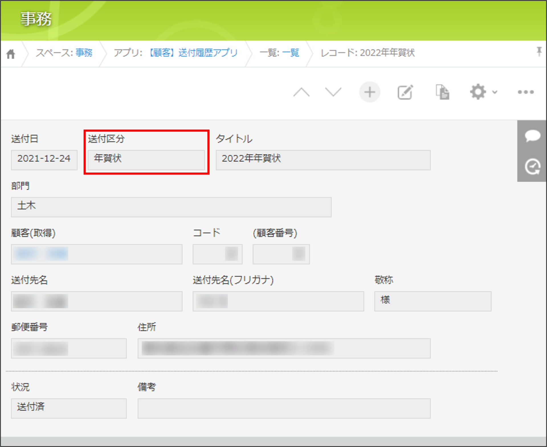Click the 送付区分 value 年賀状

(146, 160)
